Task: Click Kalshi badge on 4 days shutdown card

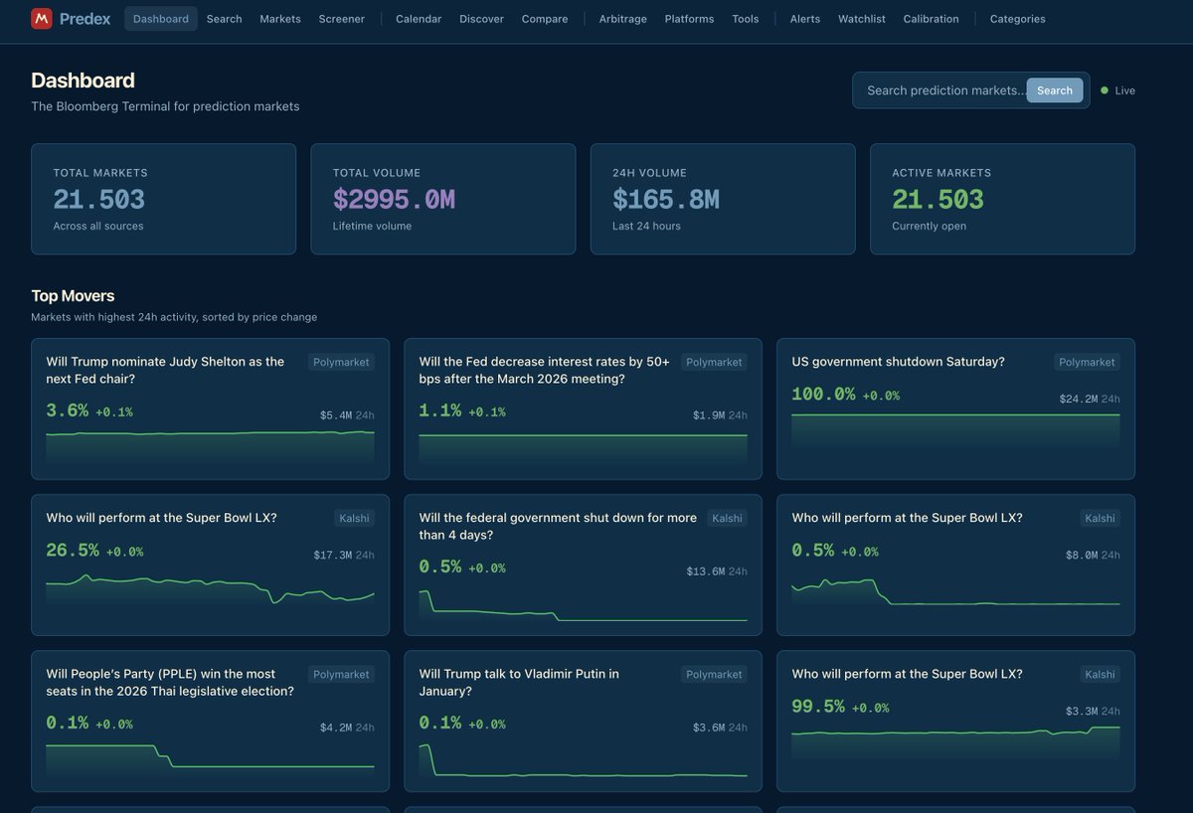Action: click(727, 519)
